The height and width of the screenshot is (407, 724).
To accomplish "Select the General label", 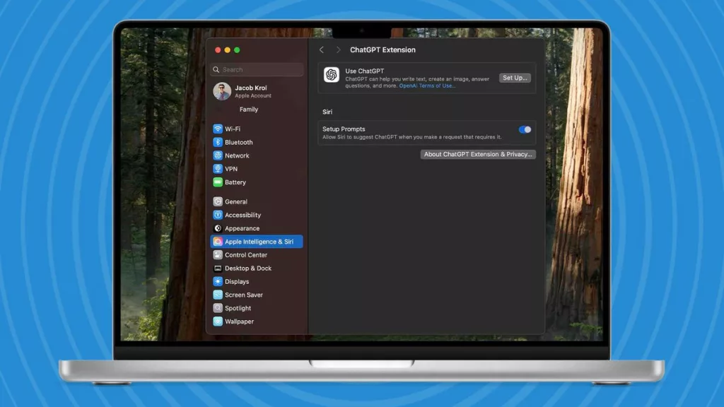I will tap(236, 201).
